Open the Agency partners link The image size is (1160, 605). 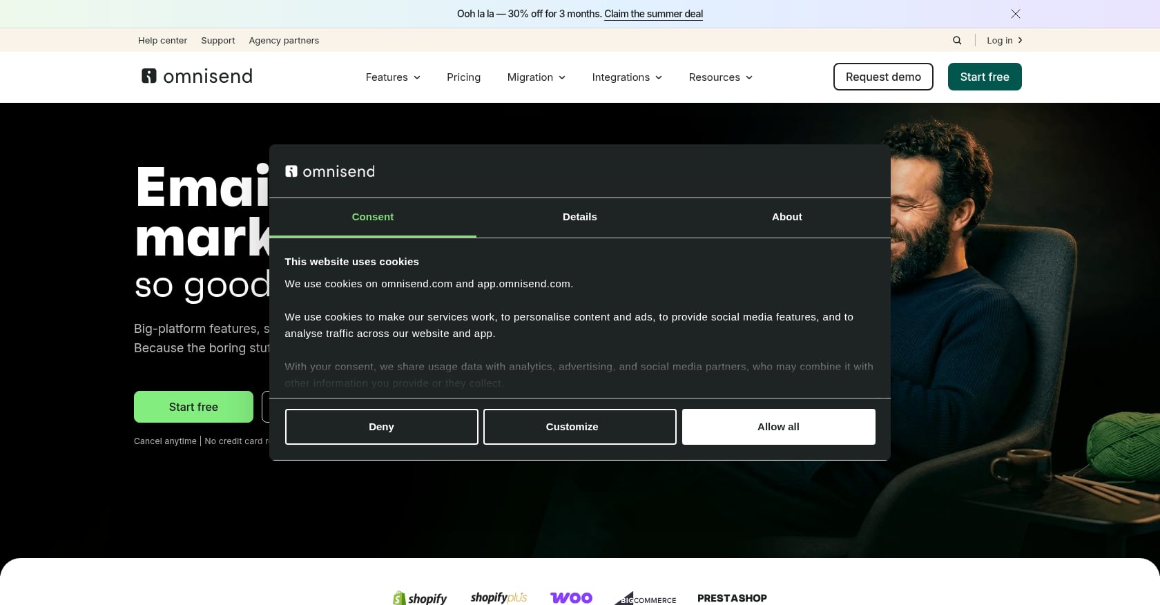pyautogui.click(x=284, y=40)
